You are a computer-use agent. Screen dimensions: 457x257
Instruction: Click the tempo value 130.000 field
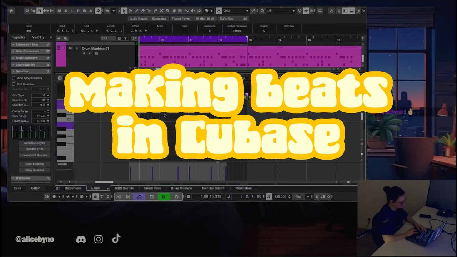(x=280, y=197)
